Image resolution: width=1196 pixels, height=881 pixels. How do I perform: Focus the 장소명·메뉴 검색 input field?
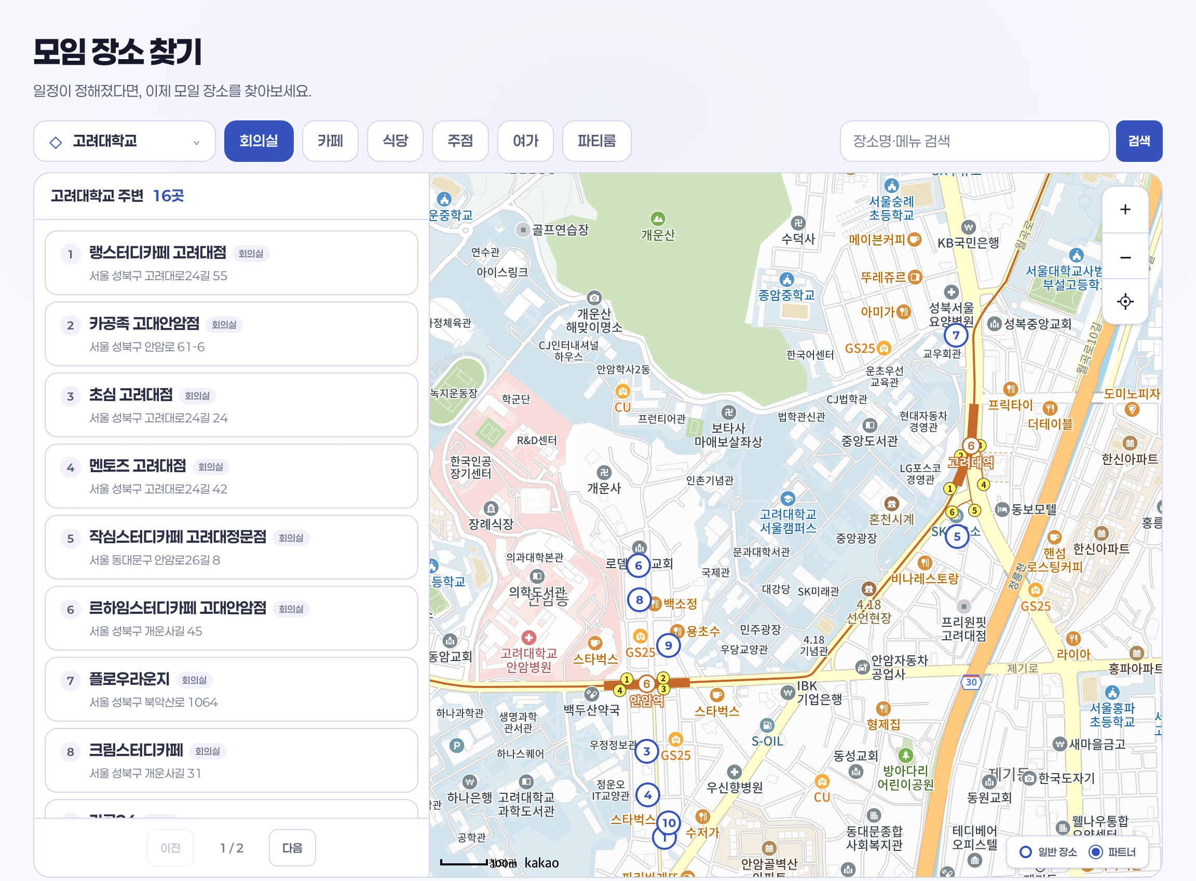coord(975,141)
